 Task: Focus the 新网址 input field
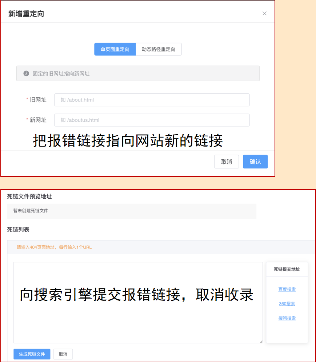click(152, 120)
